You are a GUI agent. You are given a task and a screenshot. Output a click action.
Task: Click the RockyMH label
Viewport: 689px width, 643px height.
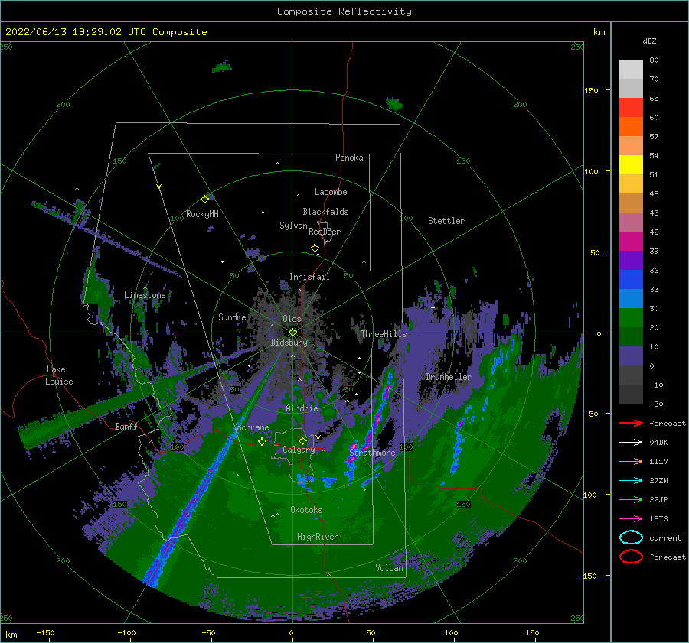coord(202,214)
